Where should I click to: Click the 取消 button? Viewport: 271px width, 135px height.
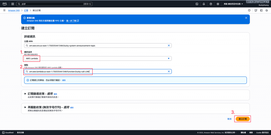[229, 119]
